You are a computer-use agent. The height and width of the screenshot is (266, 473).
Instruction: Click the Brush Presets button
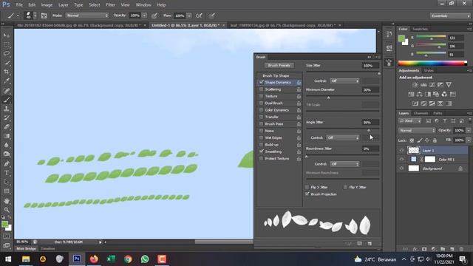pos(279,65)
